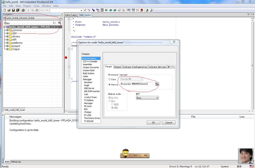The height and width of the screenshot is (168, 255).
Task: Select Debugger category in list
Action: coord(87,79)
